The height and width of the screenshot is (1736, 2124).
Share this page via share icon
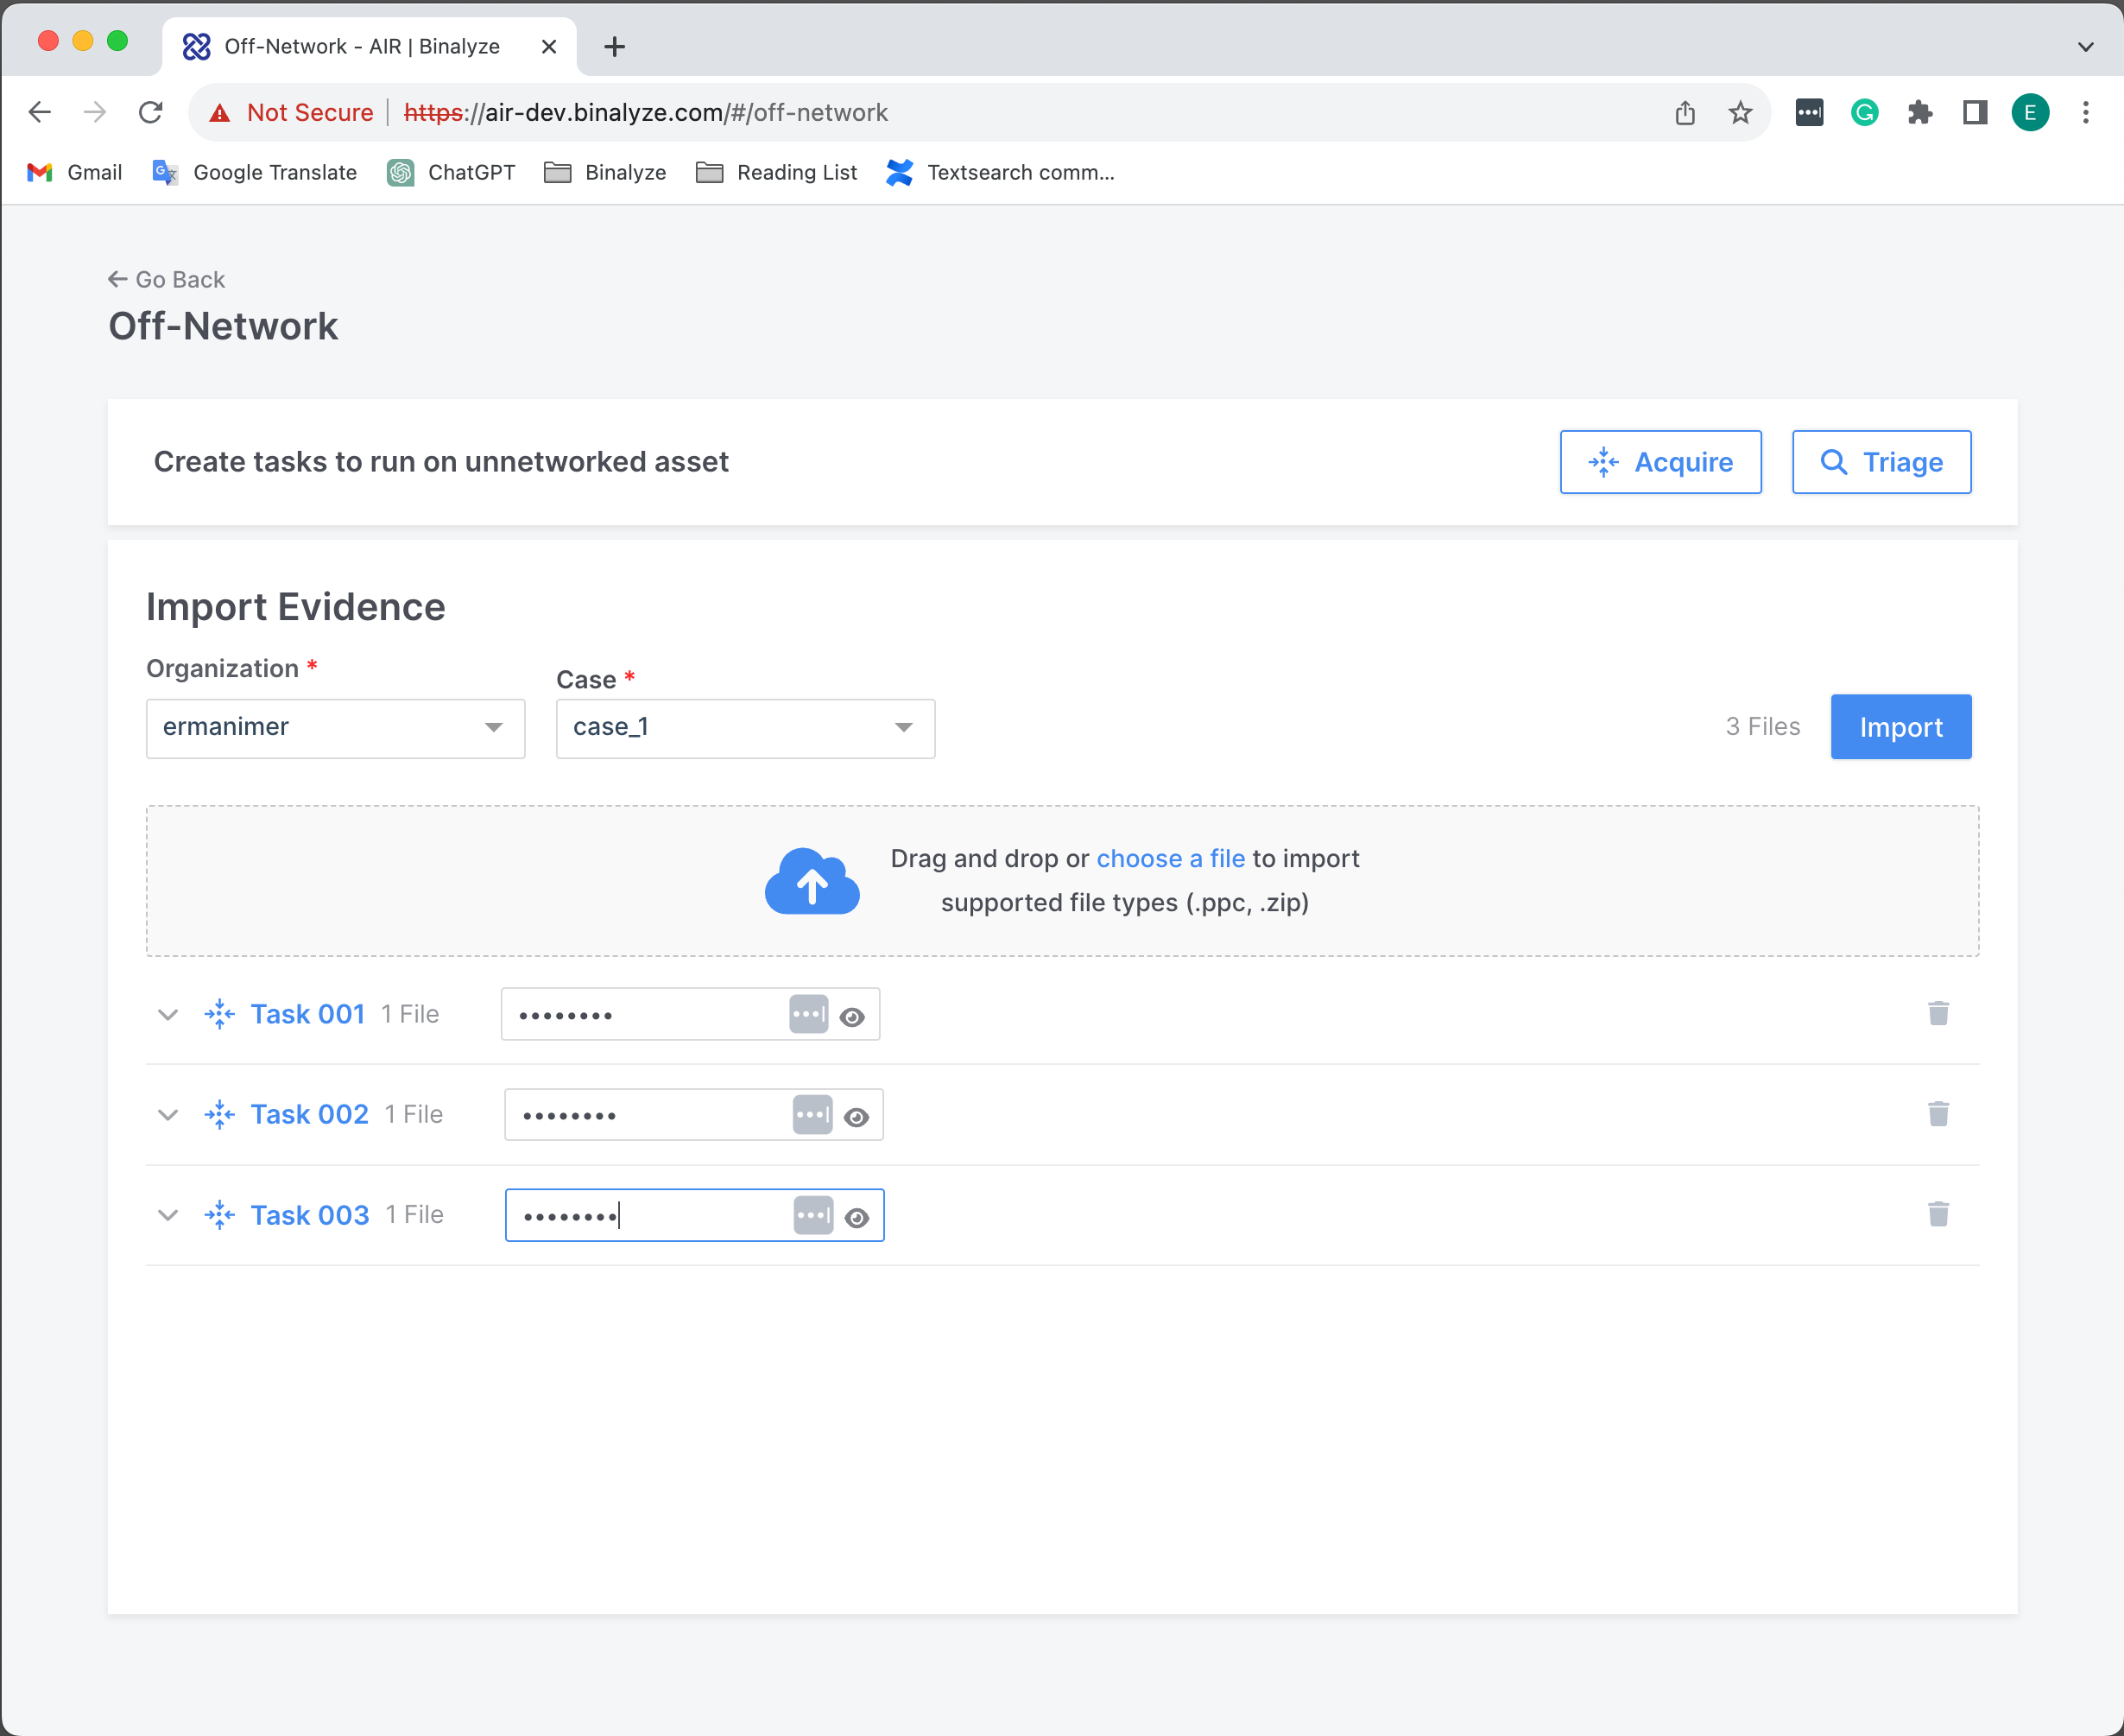[1685, 112]
